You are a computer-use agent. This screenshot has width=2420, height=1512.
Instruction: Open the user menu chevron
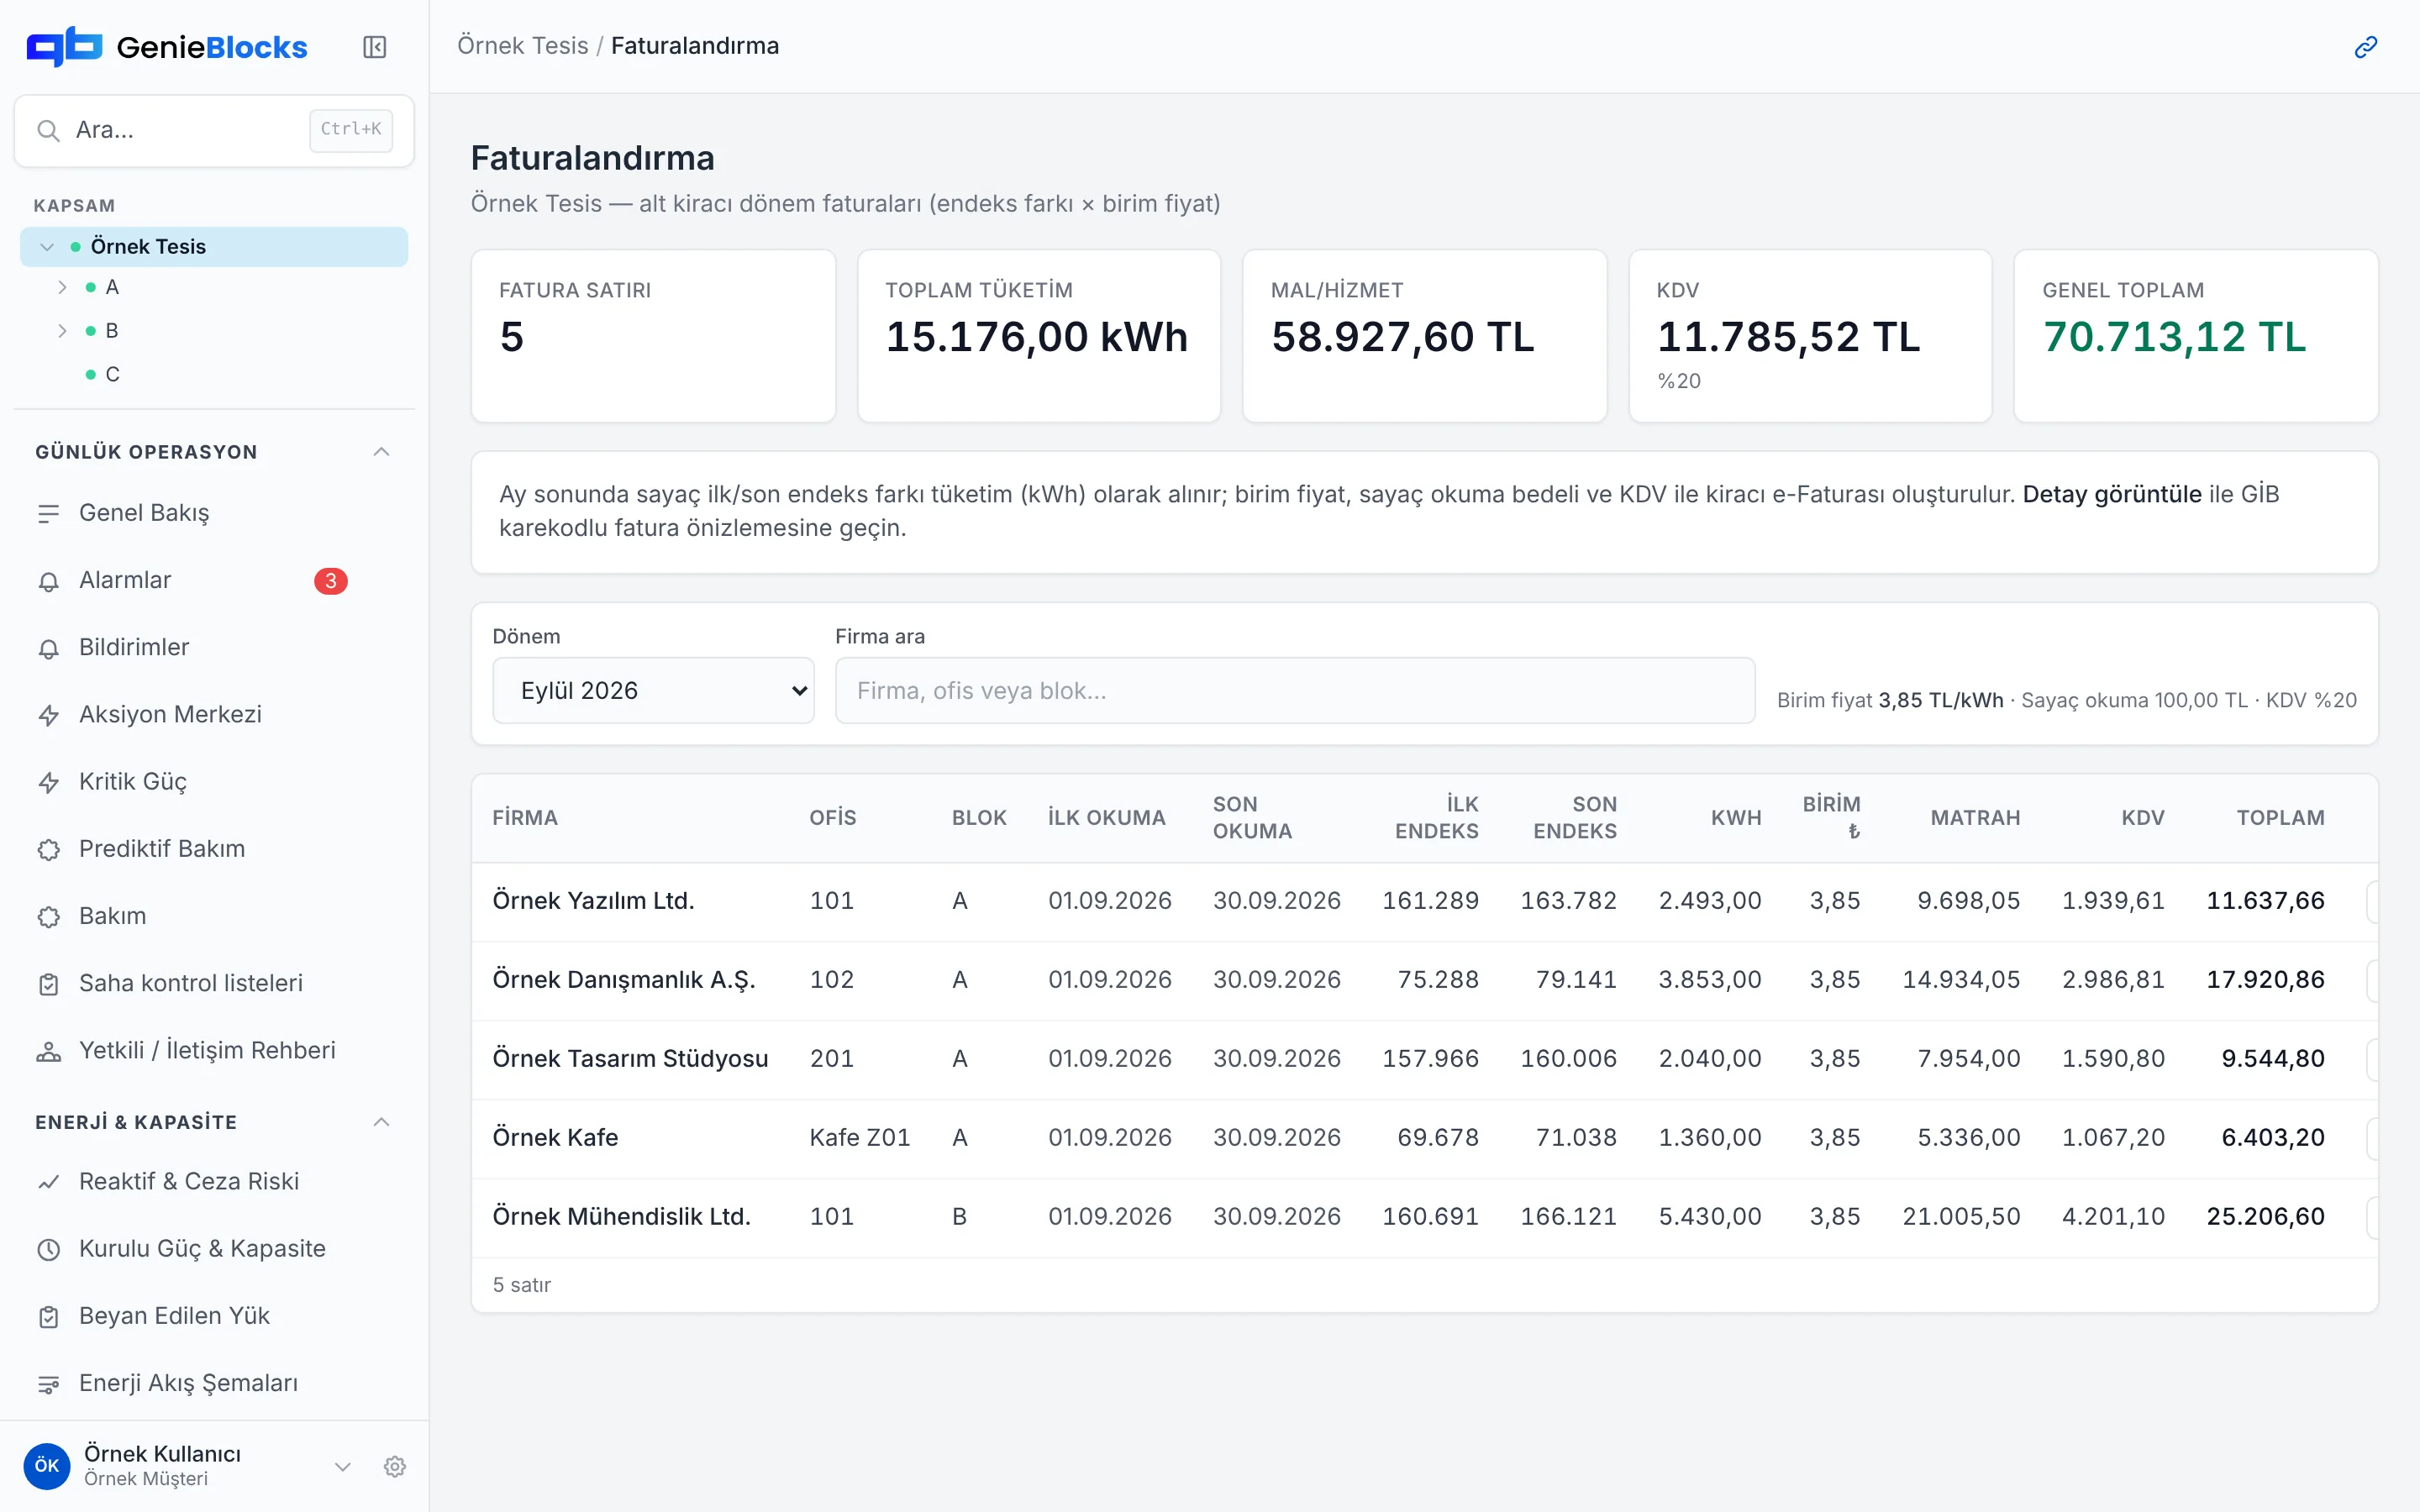[342, 1466]
